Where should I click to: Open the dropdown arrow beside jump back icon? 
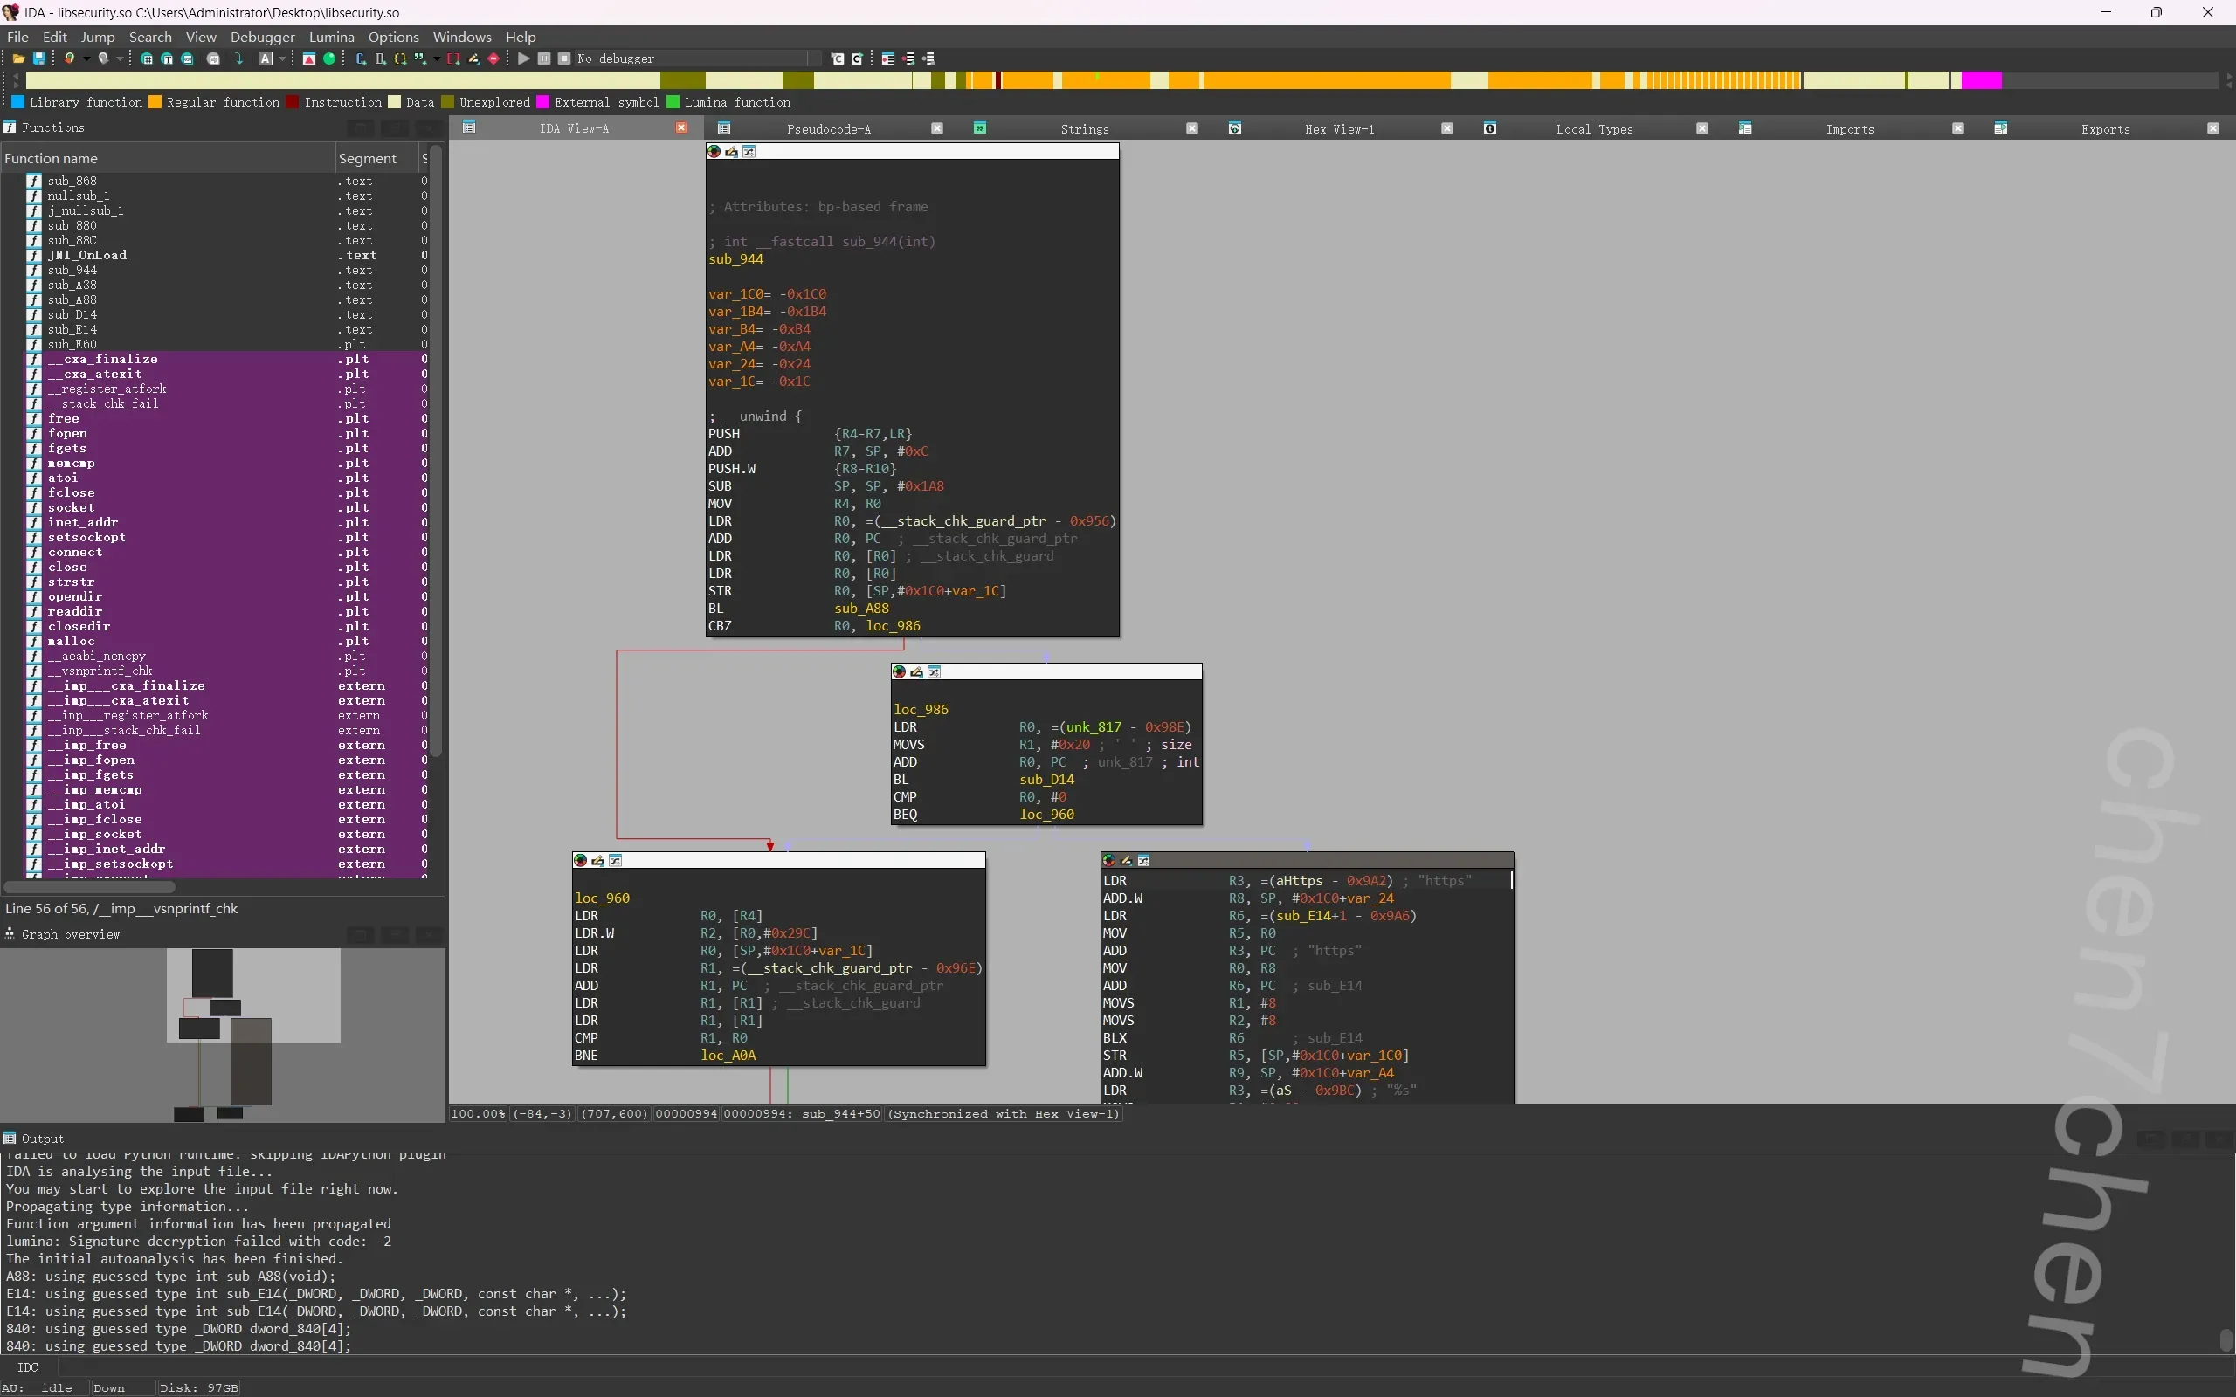point(86,58)
